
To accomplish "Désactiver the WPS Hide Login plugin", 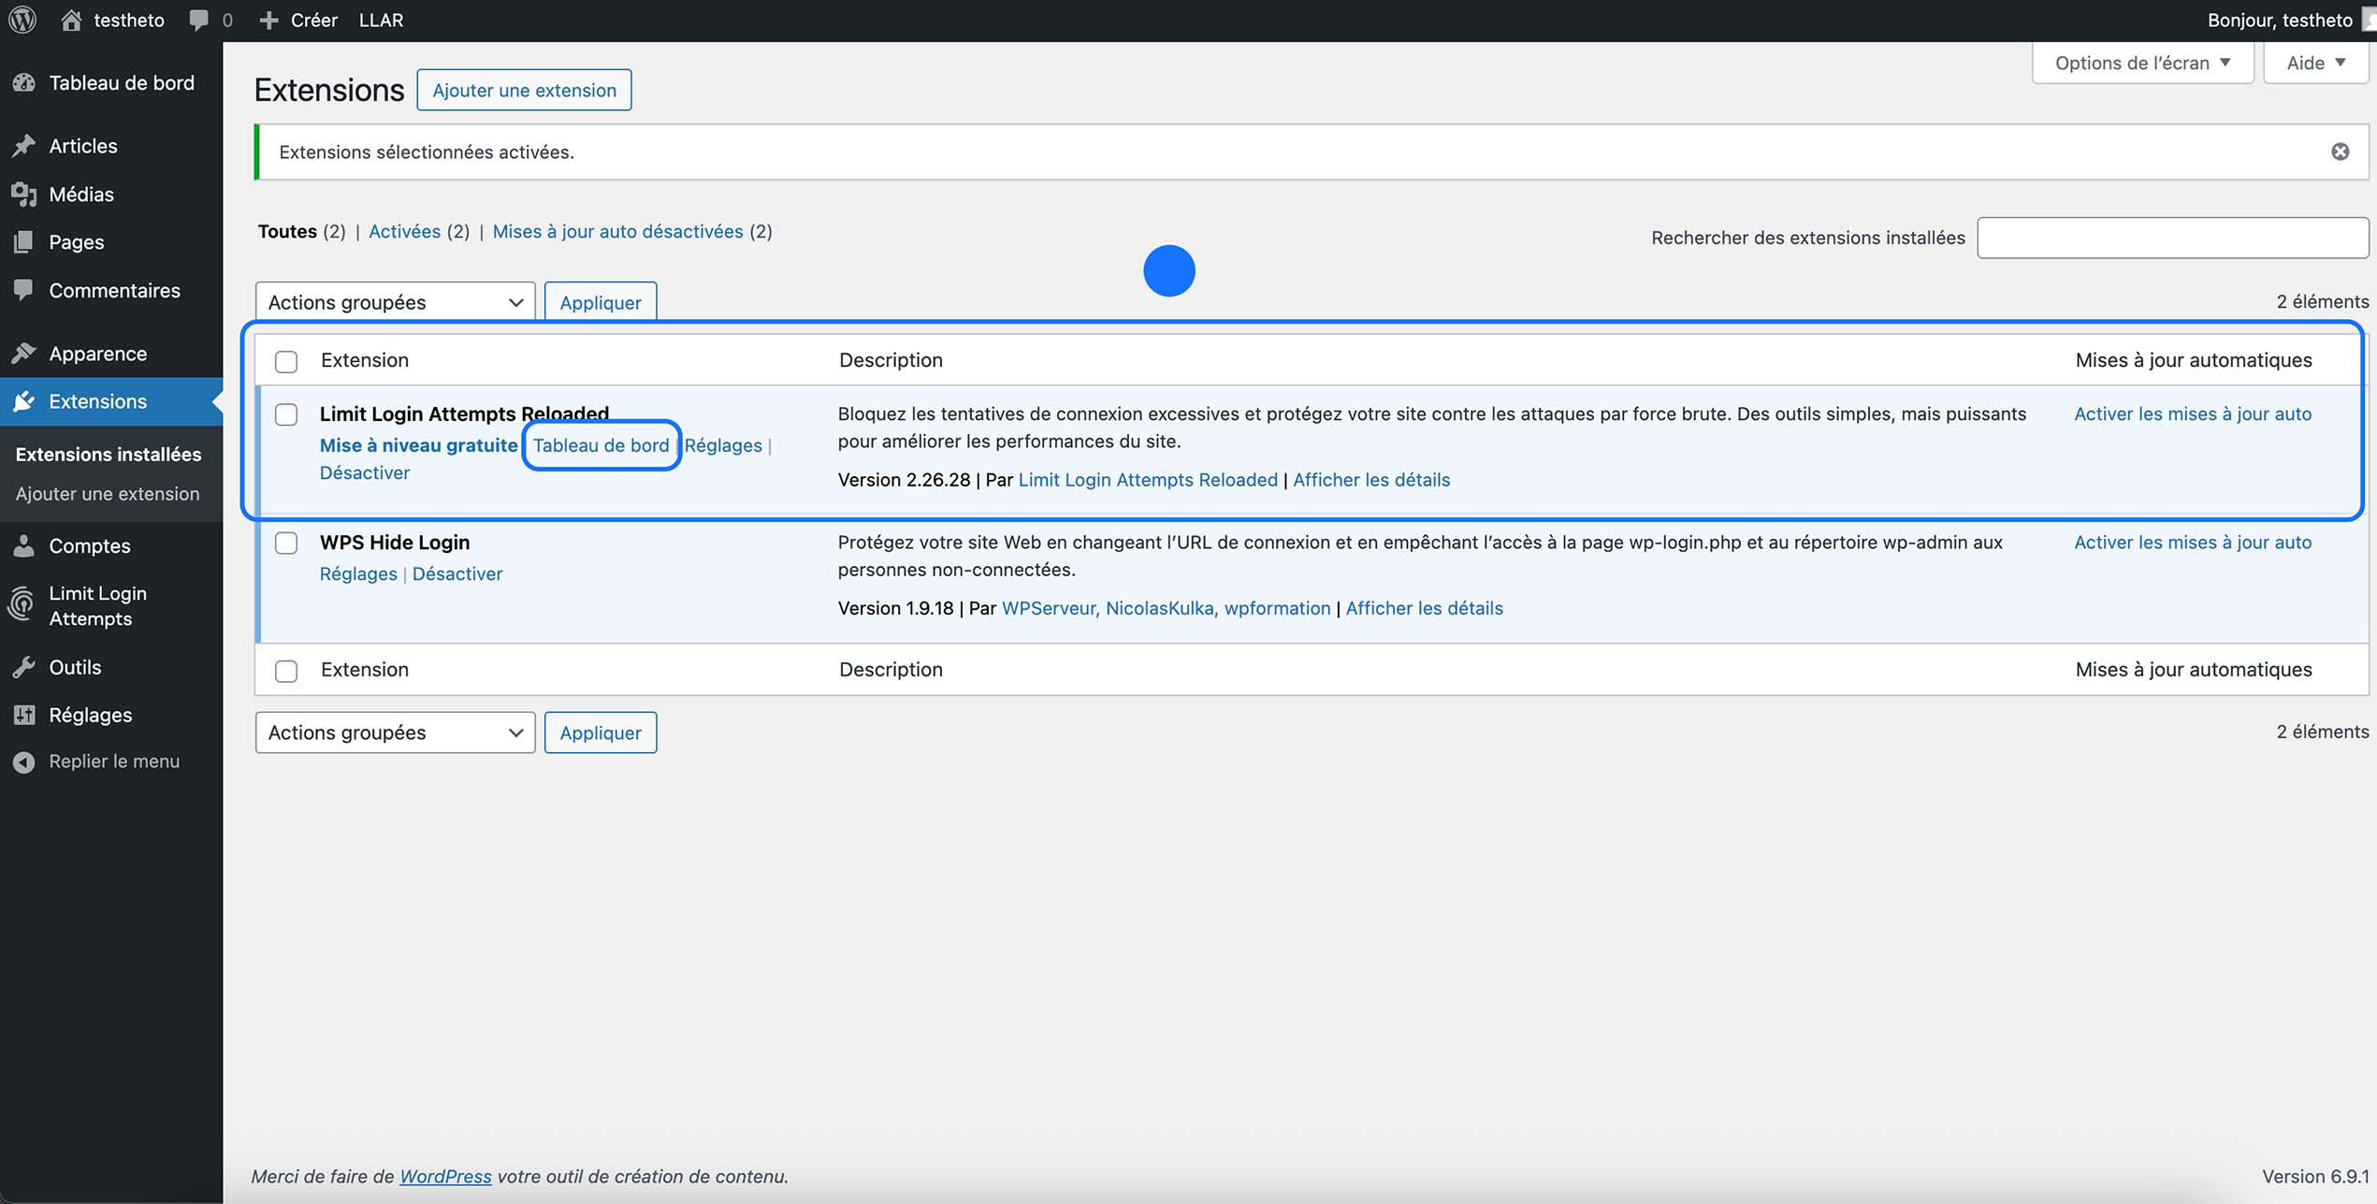I will (x=457, y=573).
